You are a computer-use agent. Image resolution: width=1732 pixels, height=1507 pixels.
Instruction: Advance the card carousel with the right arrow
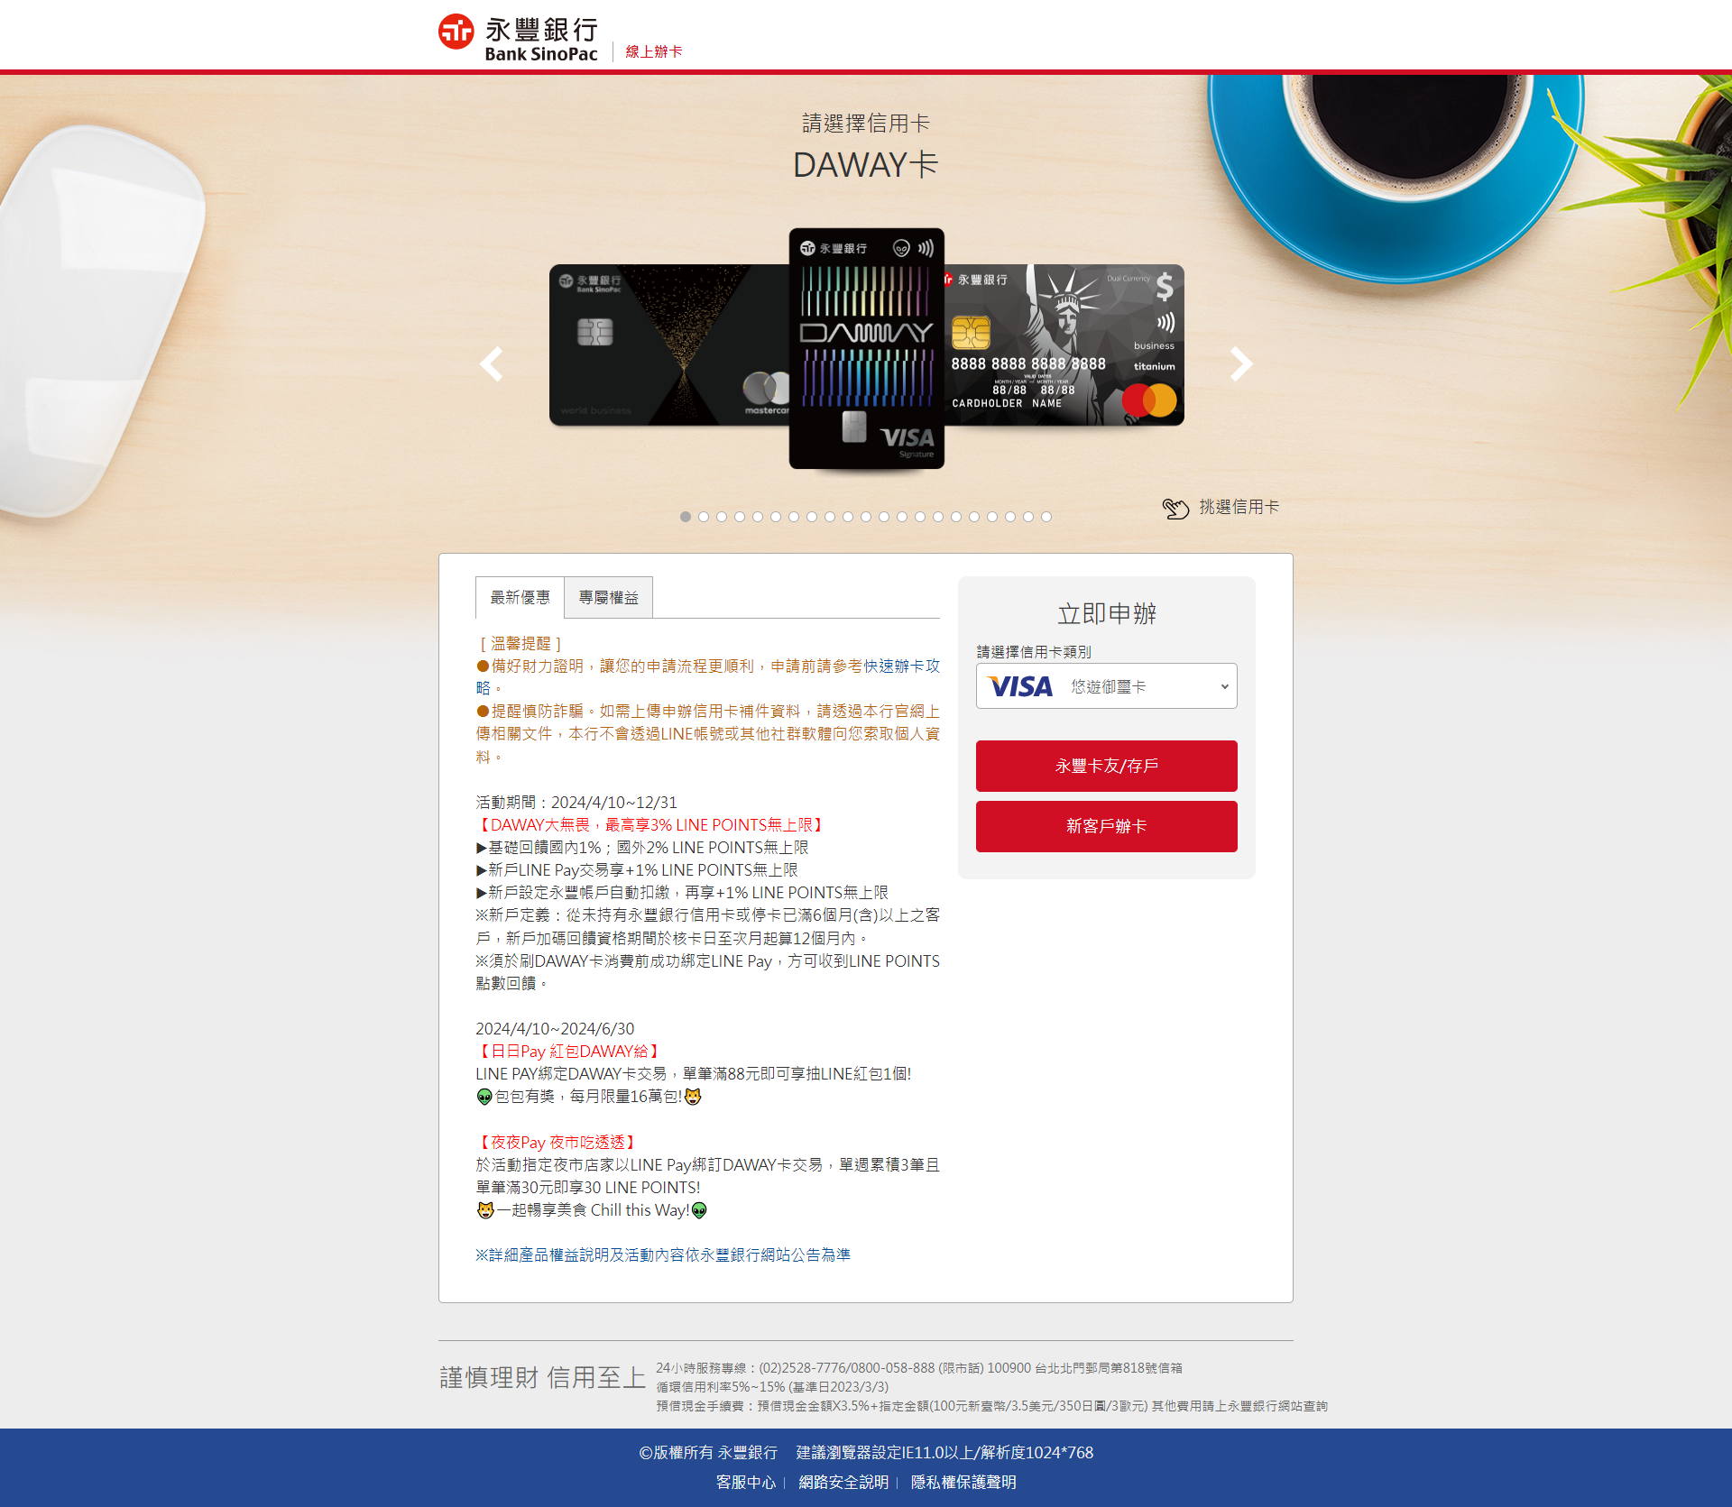1241,363
